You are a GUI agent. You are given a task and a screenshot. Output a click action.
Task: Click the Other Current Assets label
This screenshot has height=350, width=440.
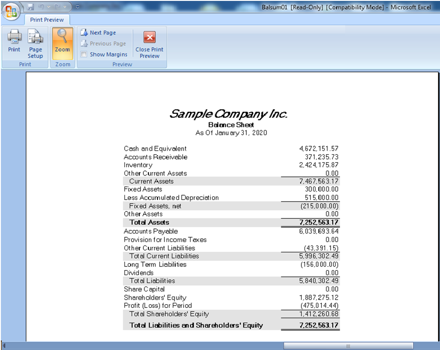156,173
